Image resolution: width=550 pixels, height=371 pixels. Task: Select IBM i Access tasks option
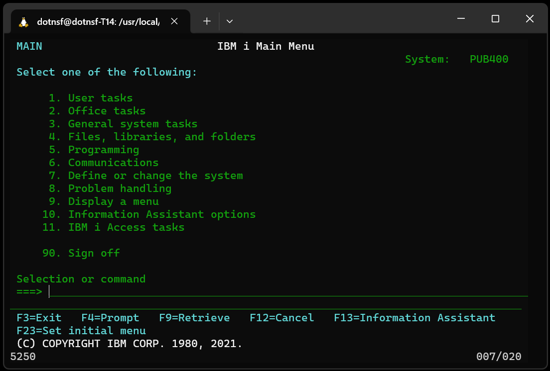[x=126, y=227]
